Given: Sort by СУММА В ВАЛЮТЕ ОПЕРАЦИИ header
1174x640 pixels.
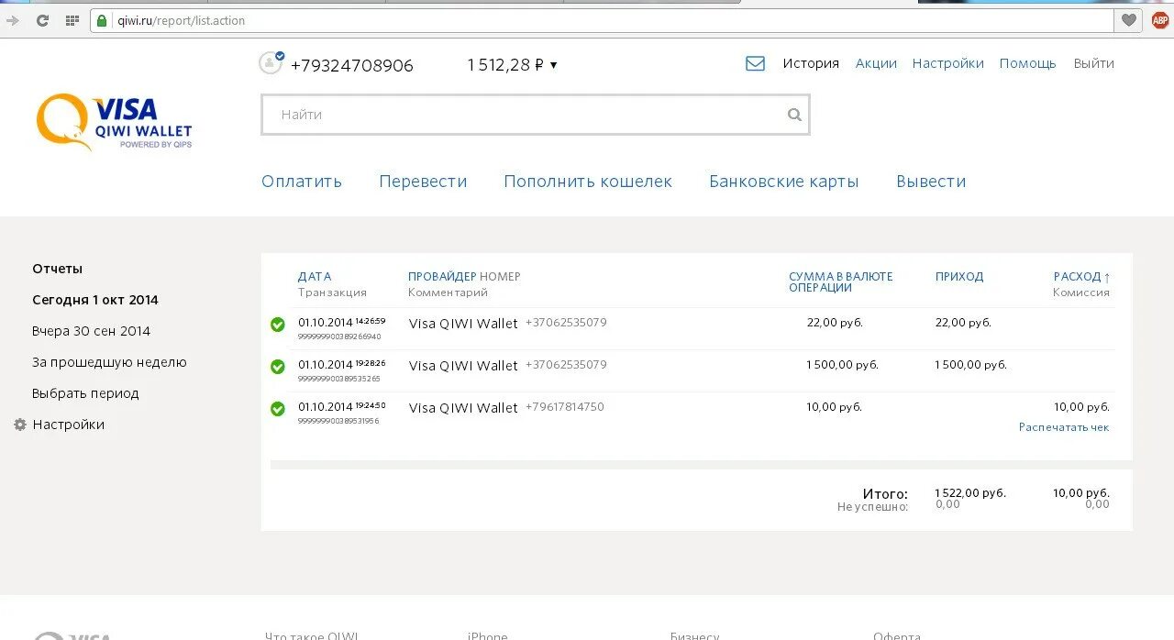Looking at the screenshot, I should coord(841,281).
